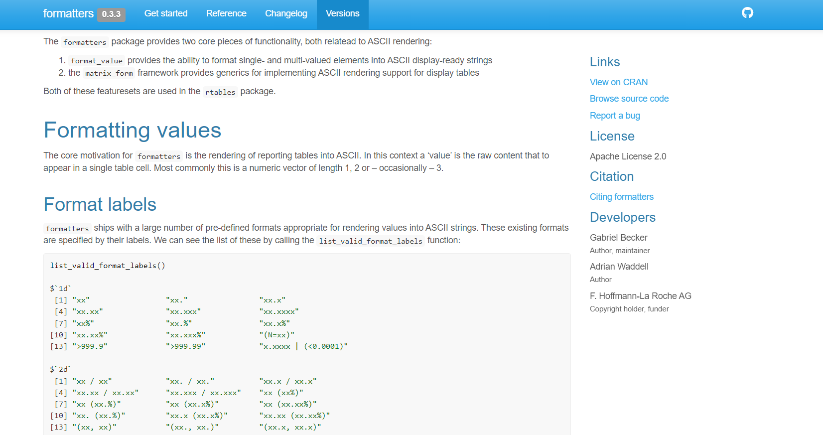This screenshot has height=435, width=823.
Task: Open the Citing formatters link
Action: (x=622, y=197)
